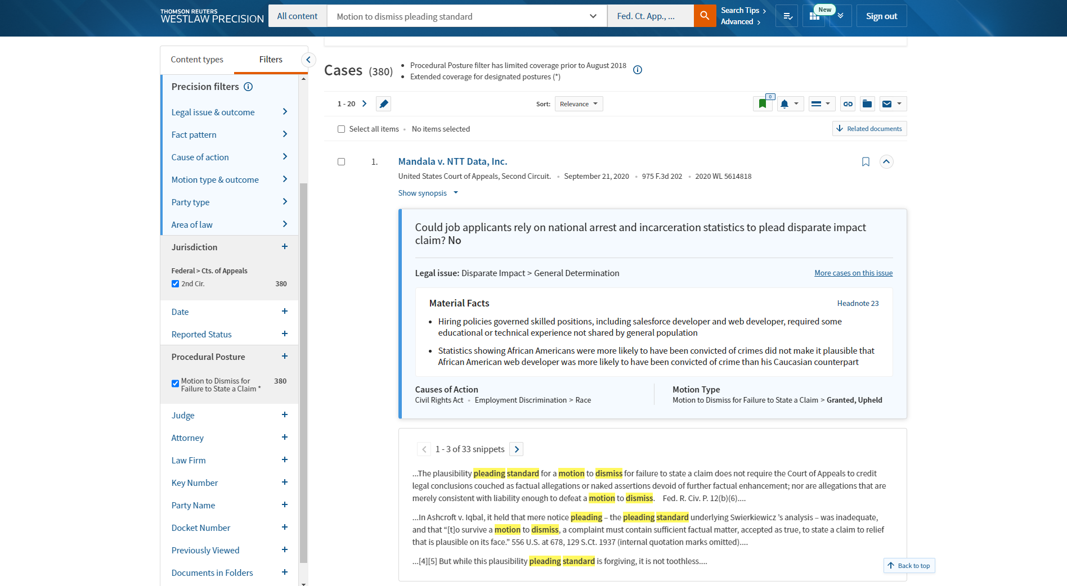Check the Select all items checkbox

pyautogui.click(x=341, y=129)
